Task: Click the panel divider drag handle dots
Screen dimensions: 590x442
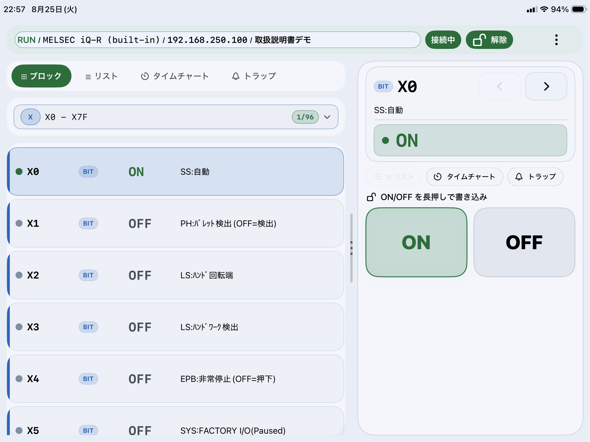Action: (351, 248)
